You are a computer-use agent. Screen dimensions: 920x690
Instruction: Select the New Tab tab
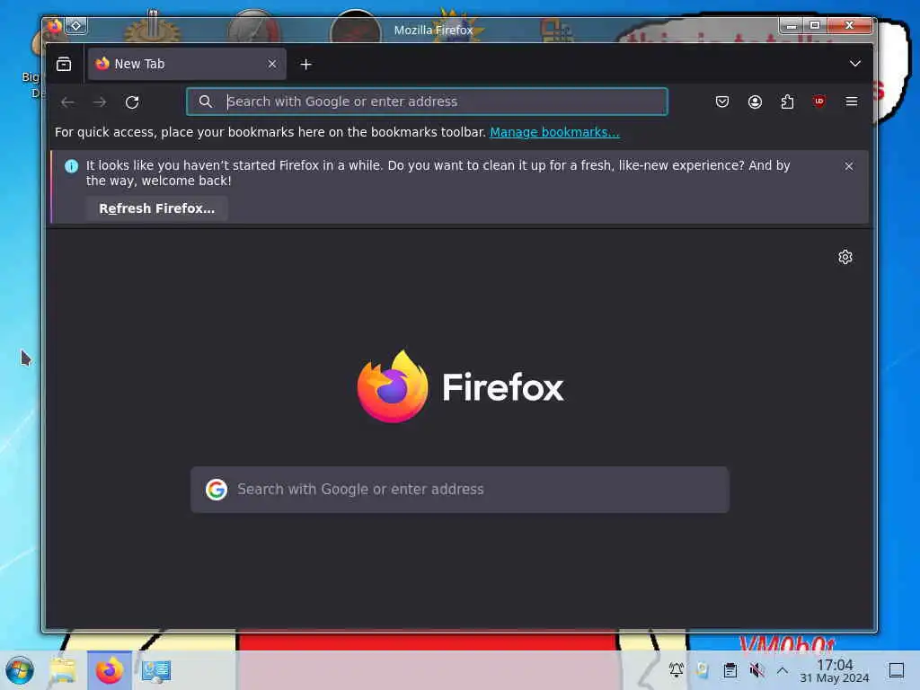(187, 64)
